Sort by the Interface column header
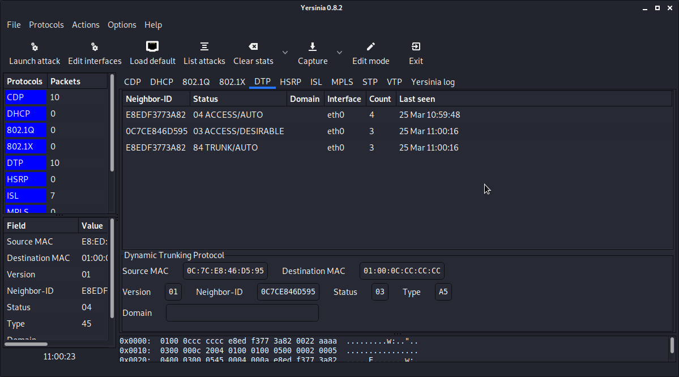 tap(345, 99)
